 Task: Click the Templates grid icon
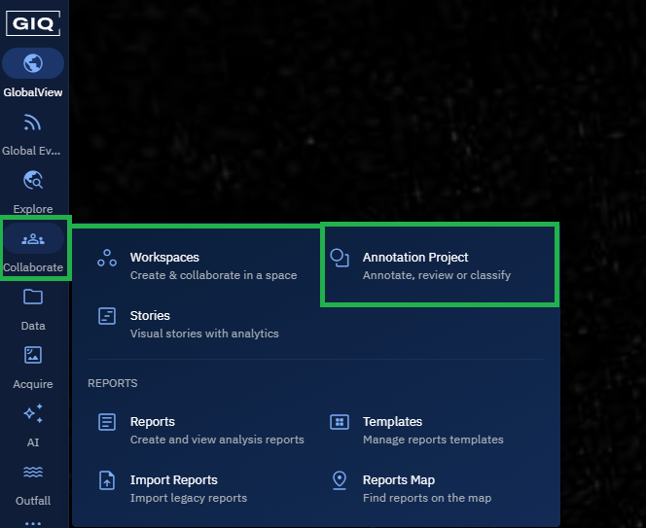tap(340, 422)
